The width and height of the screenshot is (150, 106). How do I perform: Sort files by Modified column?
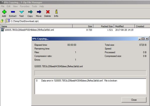124,26
